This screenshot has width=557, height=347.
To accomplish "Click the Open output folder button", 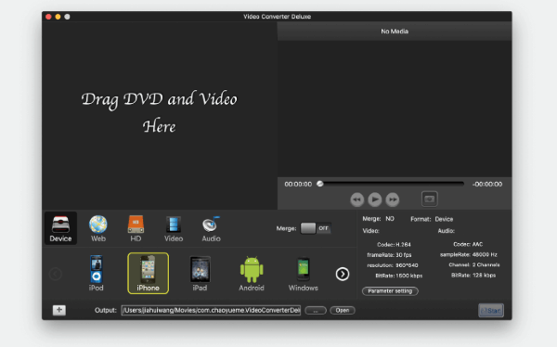I will click(x=343, y=311).
